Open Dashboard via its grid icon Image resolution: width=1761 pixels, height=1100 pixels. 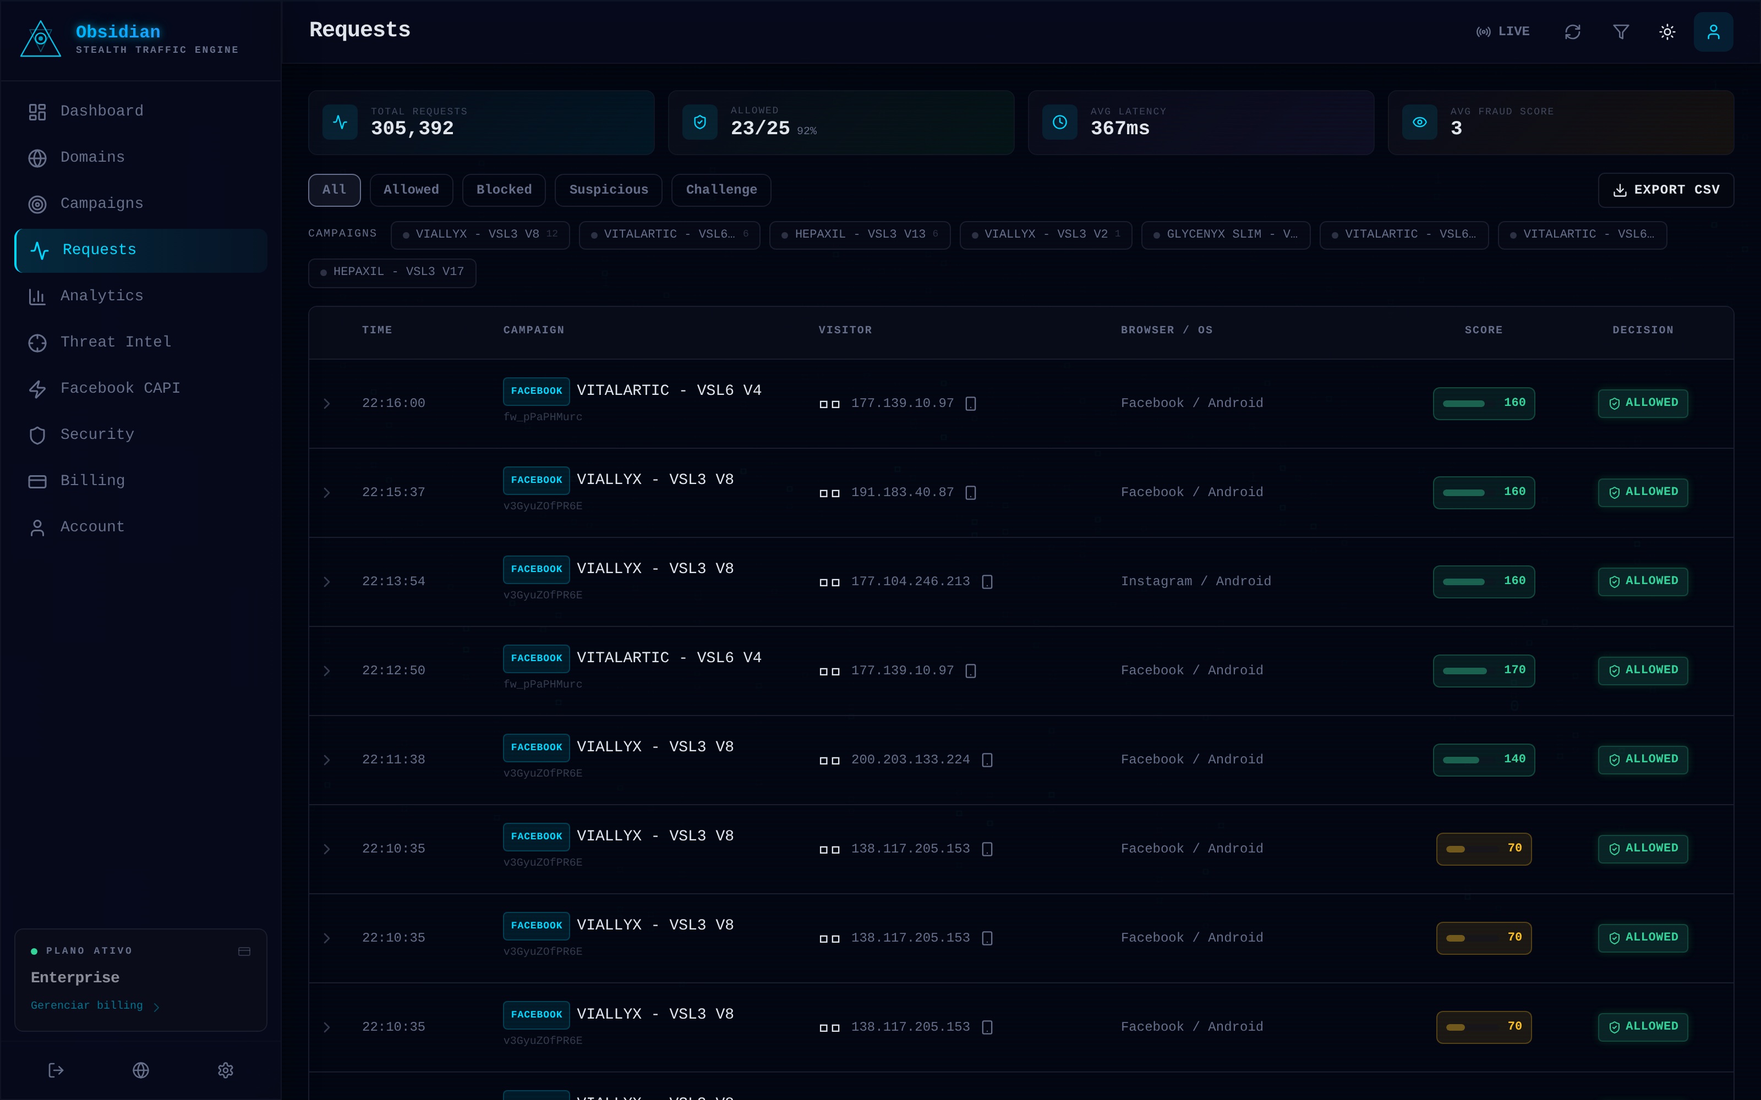37,111
